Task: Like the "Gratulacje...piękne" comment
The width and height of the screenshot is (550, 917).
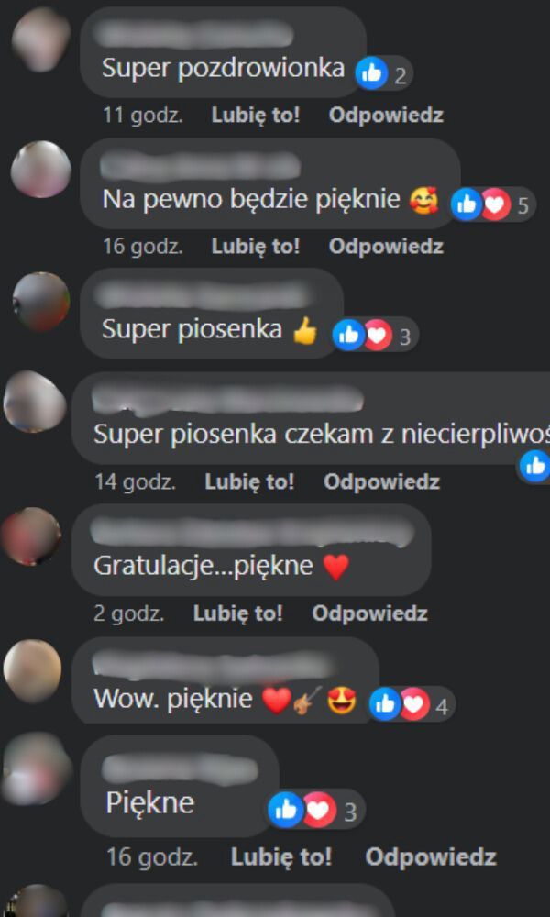Action: [238, 613]
